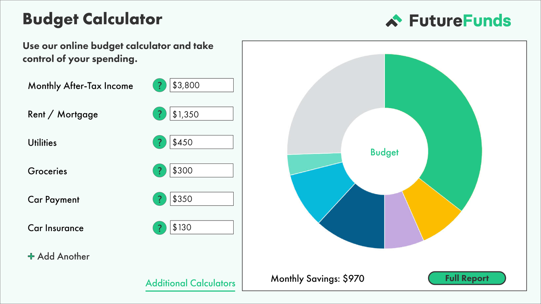Click the help icon for Car Payment
The height and width of the screenshot is (304, 541).
(159, 199)
